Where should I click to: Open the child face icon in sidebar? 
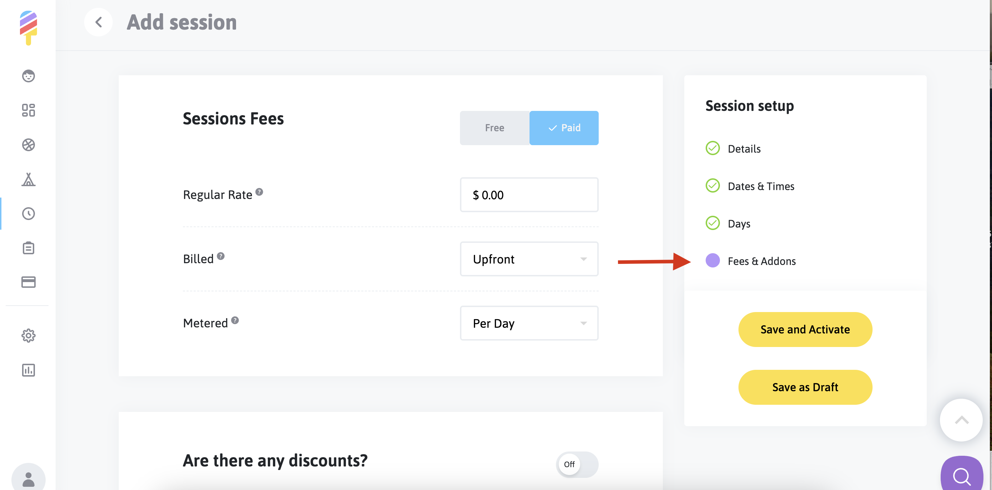pyautogui.click(x=29, y=76)
